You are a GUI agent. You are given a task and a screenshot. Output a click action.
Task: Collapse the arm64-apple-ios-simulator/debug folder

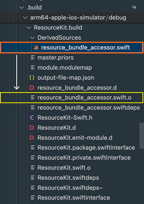25,17
